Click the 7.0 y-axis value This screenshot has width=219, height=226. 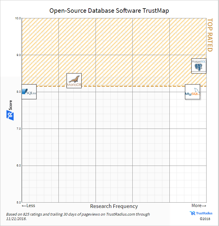point(19,129)
